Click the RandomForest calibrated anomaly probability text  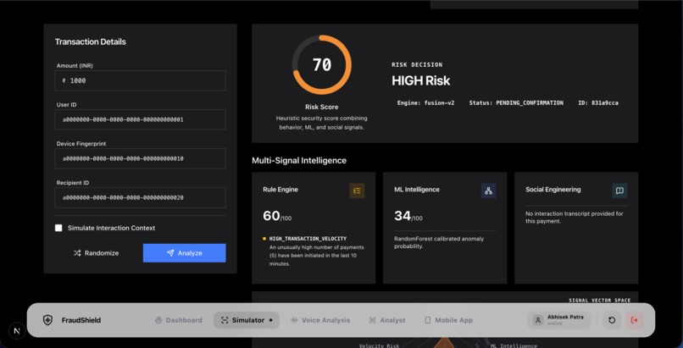[x=439, y=243]
